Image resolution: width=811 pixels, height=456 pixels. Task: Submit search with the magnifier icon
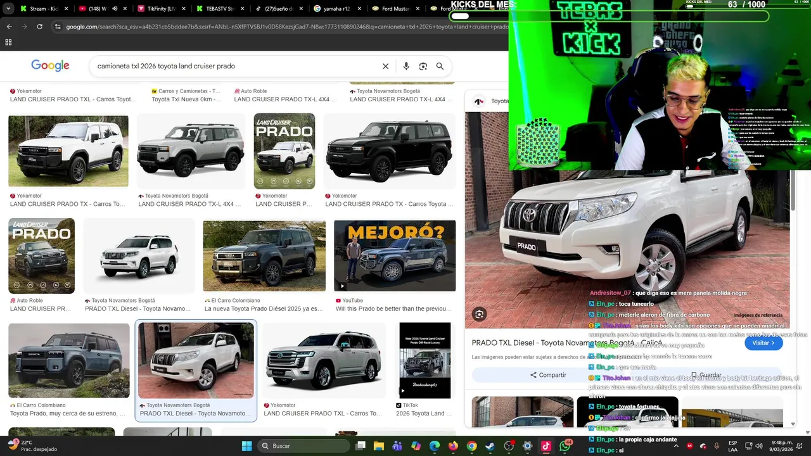440,66
